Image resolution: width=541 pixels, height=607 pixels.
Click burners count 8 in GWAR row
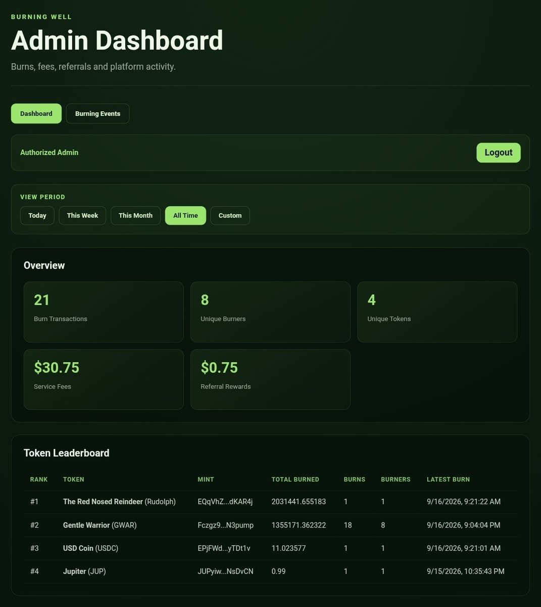click(x=383, y=525)
